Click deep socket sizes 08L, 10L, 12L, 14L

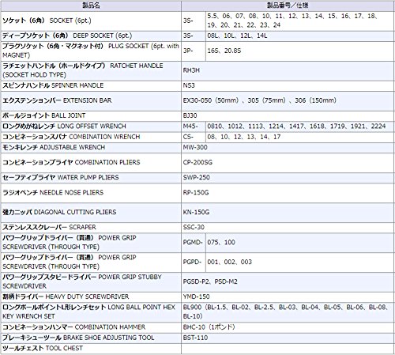tap(299, 36)
